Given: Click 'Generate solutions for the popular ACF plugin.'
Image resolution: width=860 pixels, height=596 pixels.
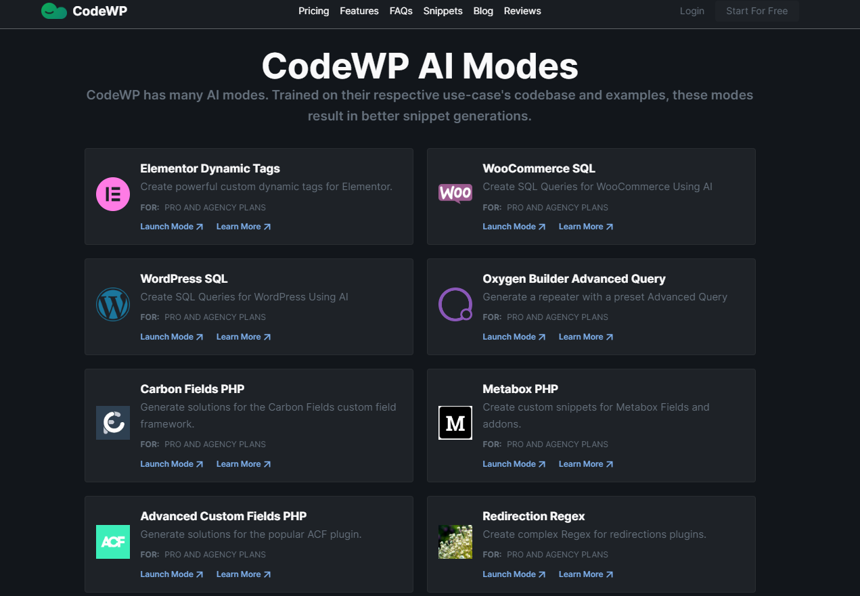Looking at the screenshot, I should [x=251, y=534].
